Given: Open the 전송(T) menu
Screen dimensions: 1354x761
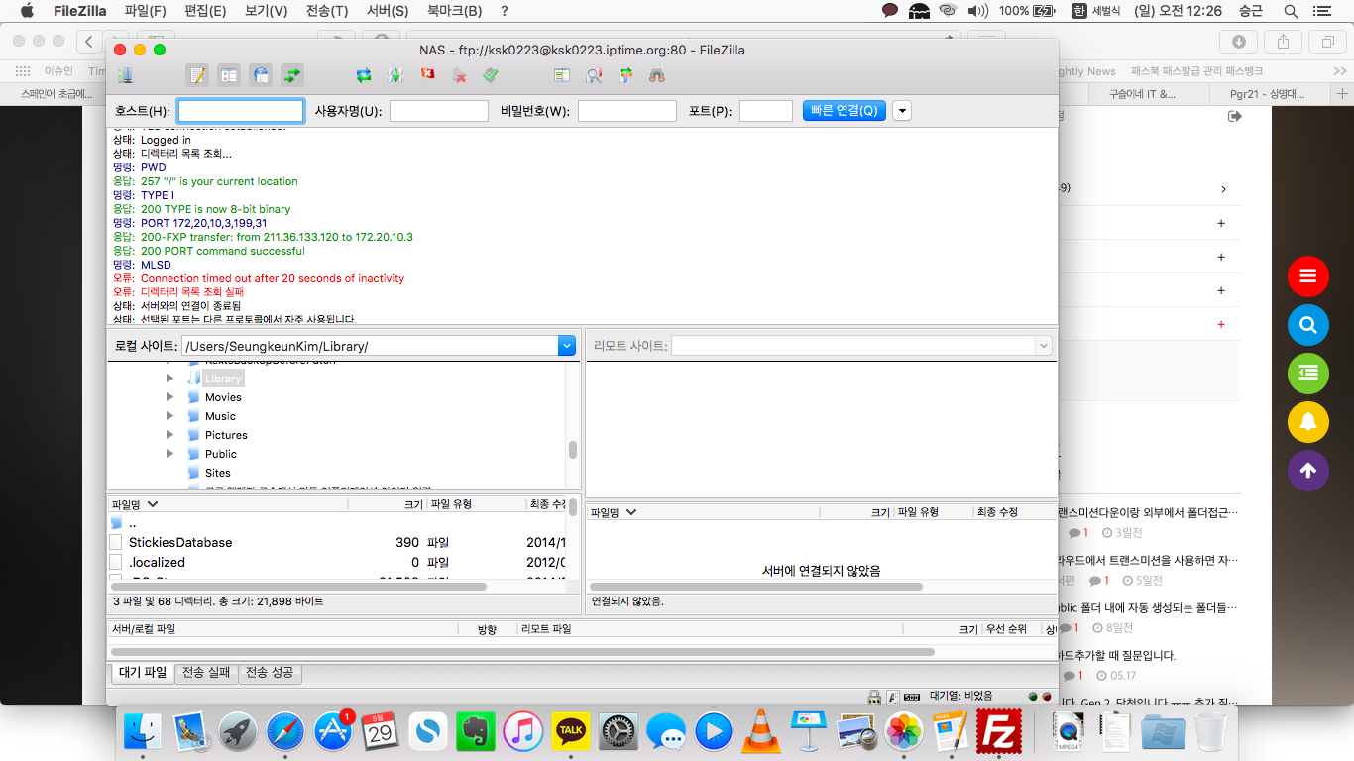Looking at the screenshot, I should 326,11.
